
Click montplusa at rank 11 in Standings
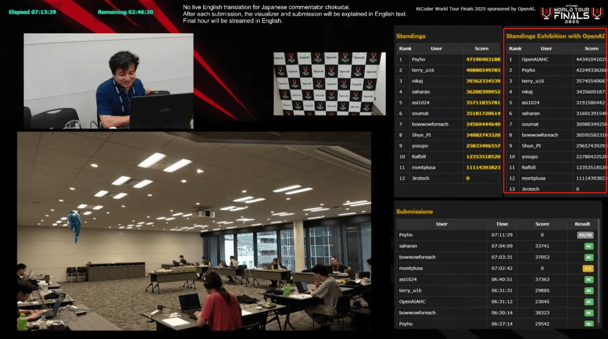pyautogui.click(x=423, y=168)
